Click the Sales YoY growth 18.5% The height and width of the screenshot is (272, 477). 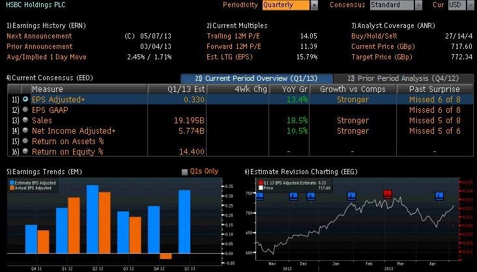tap(297, 120)
